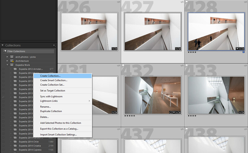Click the collection badge on photo 428
248x153 pixels.
pos(240,49)
